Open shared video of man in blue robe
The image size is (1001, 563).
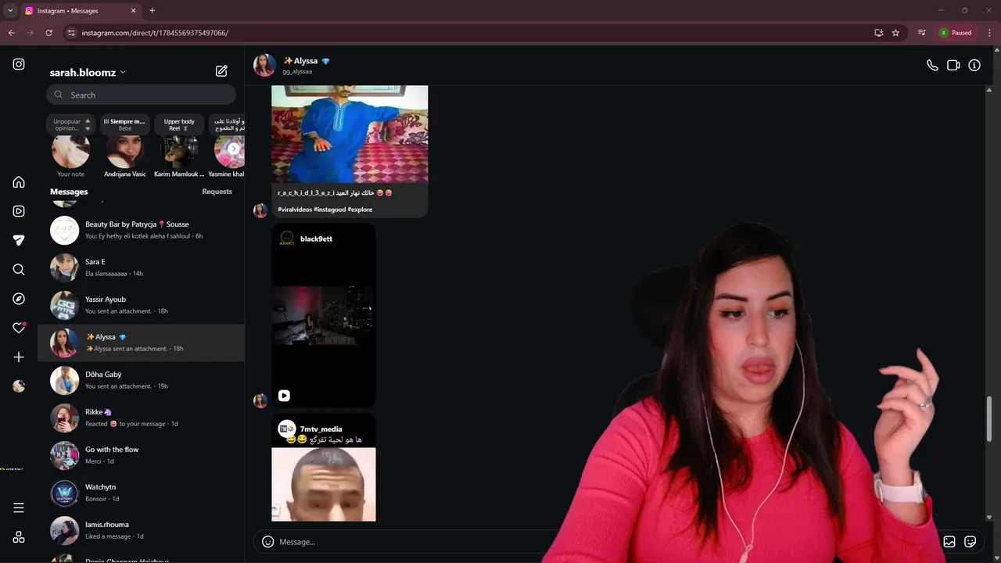(x=350, y=134)
